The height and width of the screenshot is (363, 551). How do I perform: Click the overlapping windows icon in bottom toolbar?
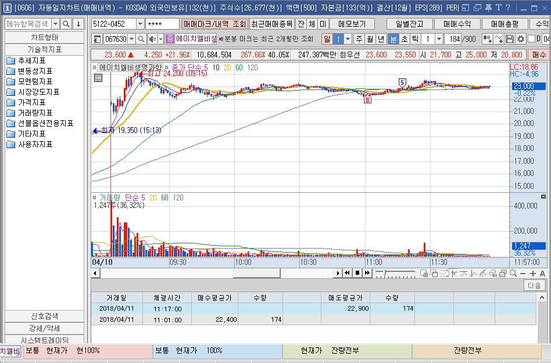tap(434, 273)
